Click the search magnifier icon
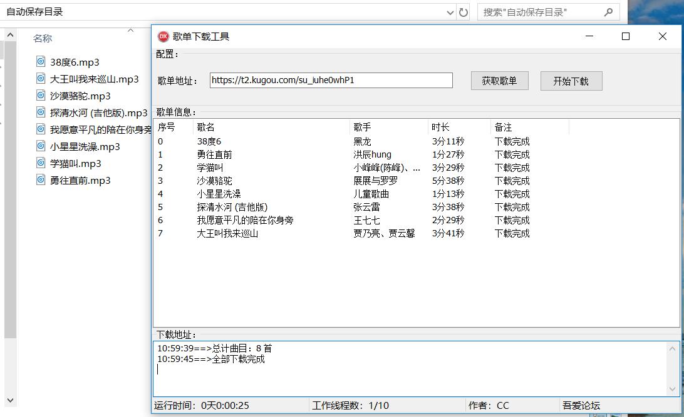684x417 pixels. pos(608,12)
